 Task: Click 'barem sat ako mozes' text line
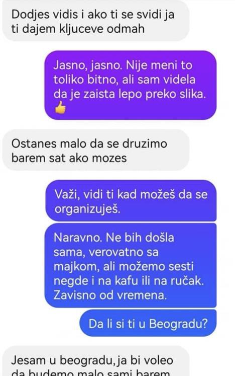point(69,158)
